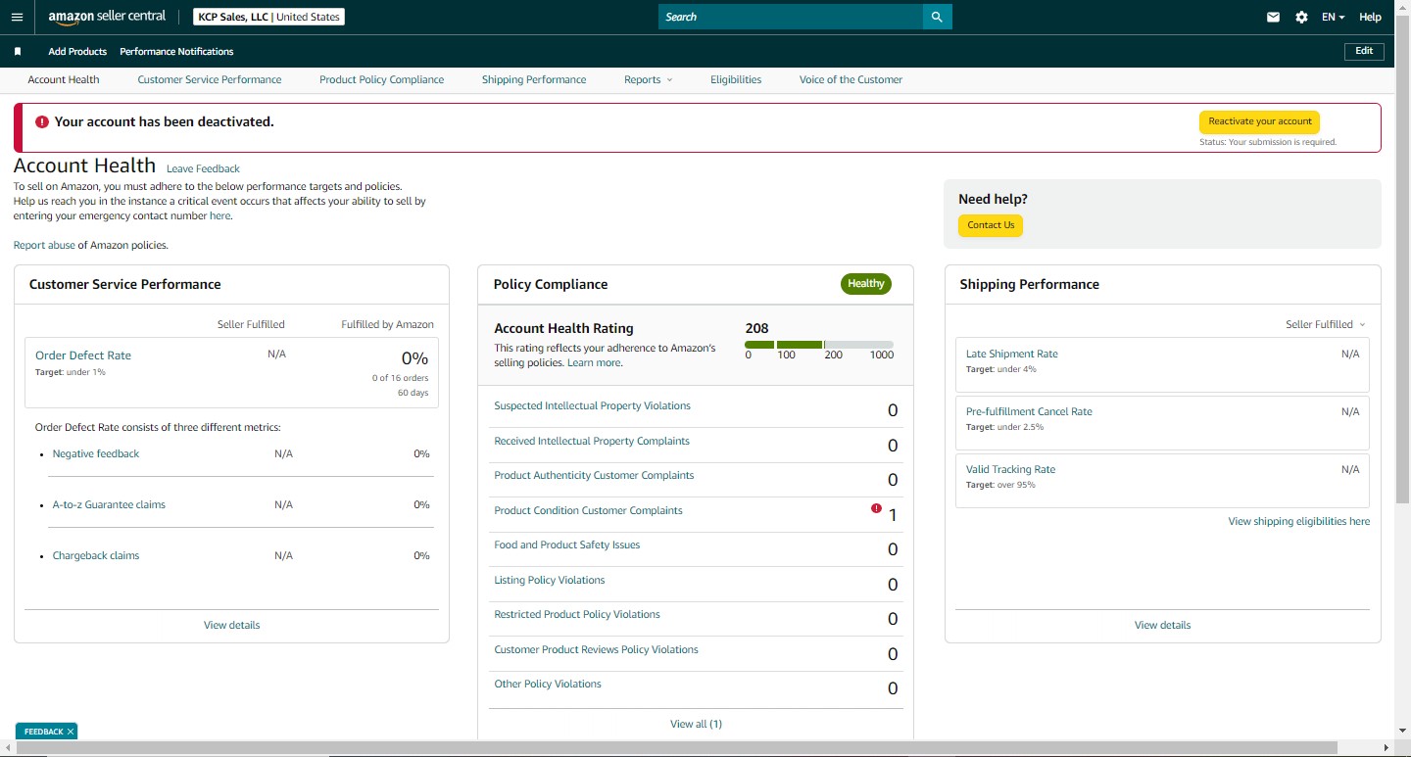Image resolution: width=1411 pixels, height=757 pixels.
Task: Click into the Search input field
Action: pyautogui.click(x=791, y=17)
